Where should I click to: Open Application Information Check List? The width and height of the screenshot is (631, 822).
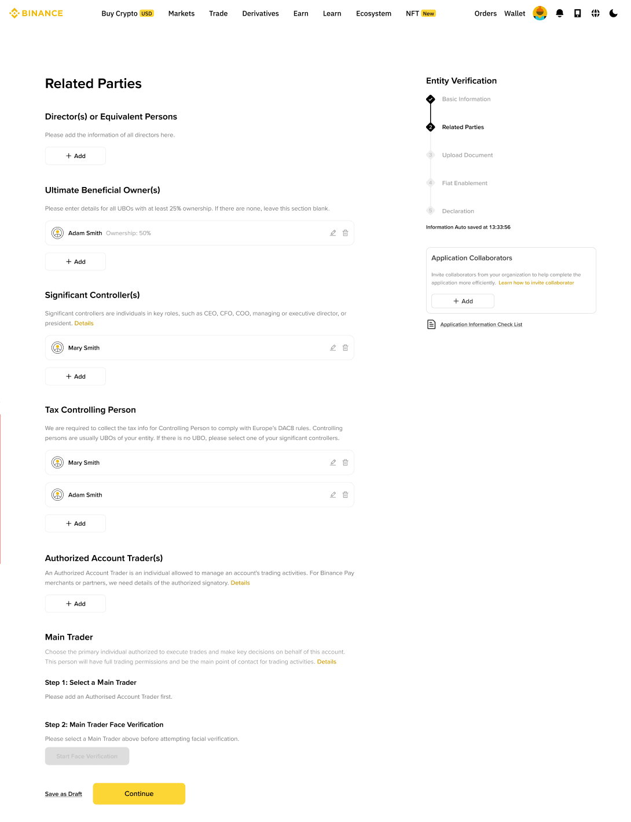tap(481, 325)
